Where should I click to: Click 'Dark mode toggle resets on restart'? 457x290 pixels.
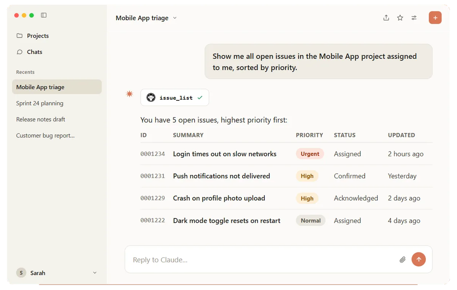point(227,220)
